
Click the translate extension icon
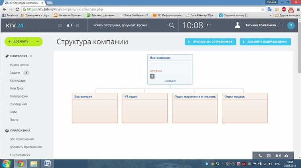(x=270, y=9)
